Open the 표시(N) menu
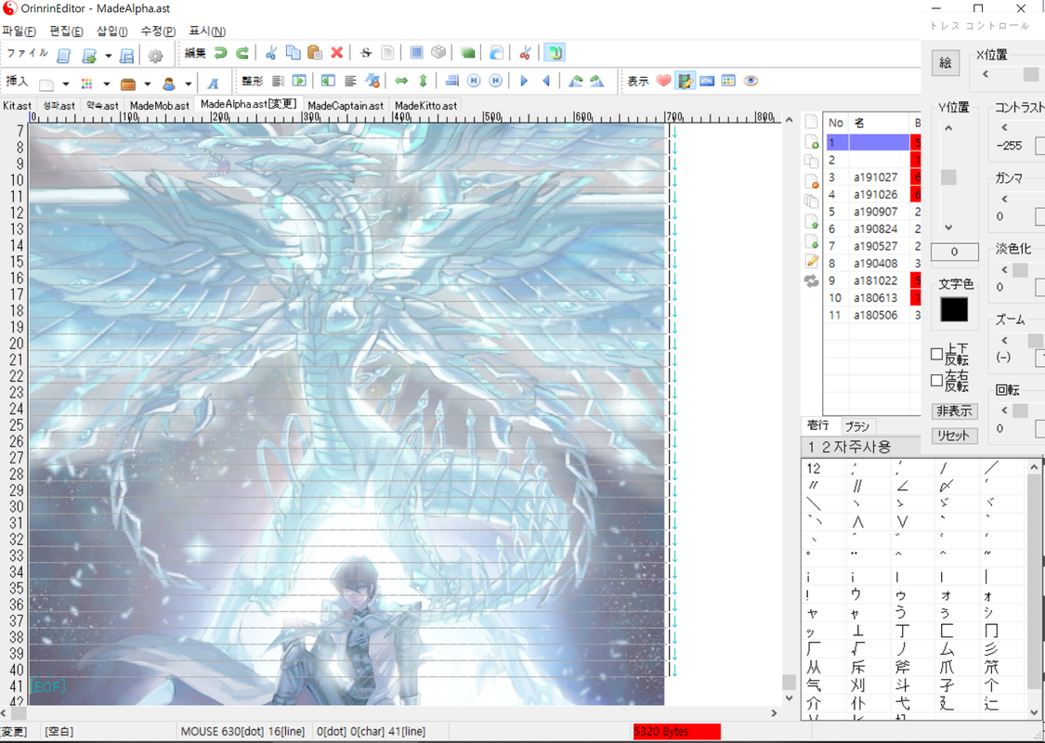The image size is (1045, 743). (x=207, y=32)
